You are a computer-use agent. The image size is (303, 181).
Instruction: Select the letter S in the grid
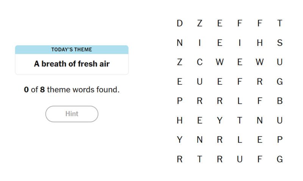tap(280, 43)
